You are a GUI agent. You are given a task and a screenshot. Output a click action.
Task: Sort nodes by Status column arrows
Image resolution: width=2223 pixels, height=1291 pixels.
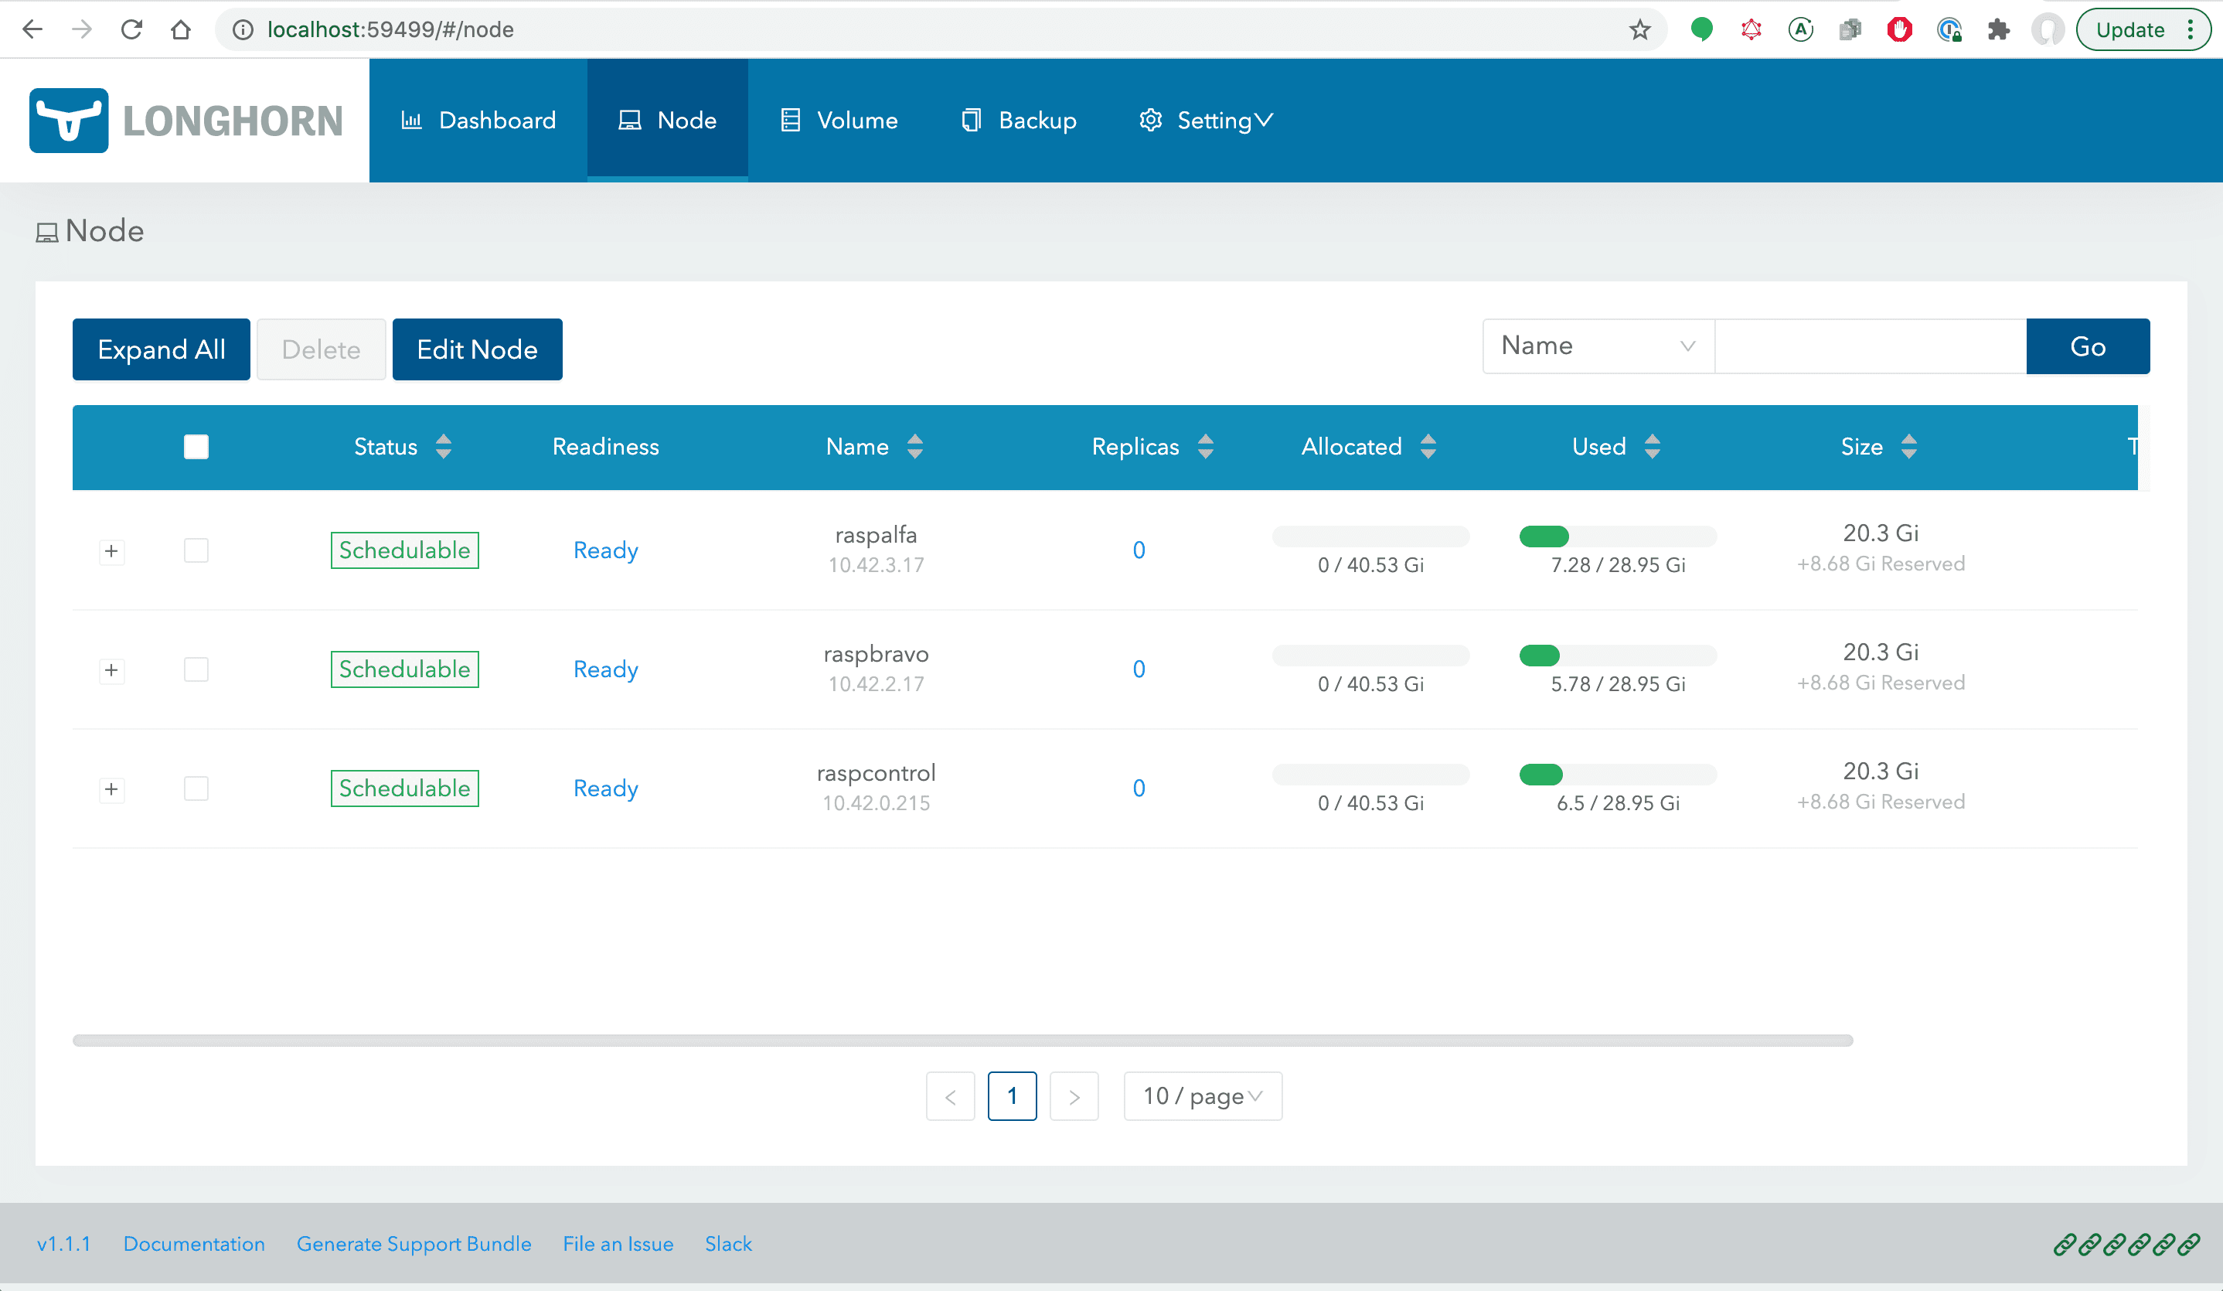444,447
